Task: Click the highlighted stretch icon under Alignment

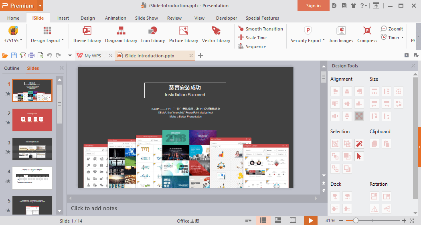Action: [x=359, y=116]
